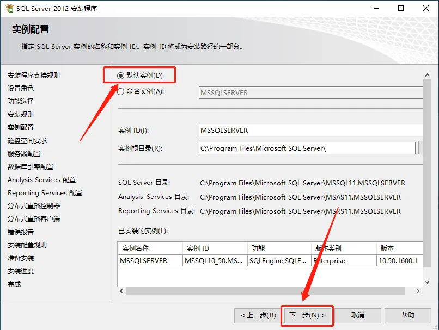Screen dimensions: 439x330
Task: Click the MSSQL11.MSSQLSERVER directory path text
Action: 302,183
